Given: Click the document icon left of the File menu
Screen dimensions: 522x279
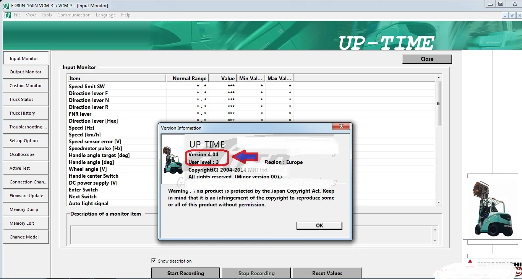Looking at the screenshot, I should 8,15.
